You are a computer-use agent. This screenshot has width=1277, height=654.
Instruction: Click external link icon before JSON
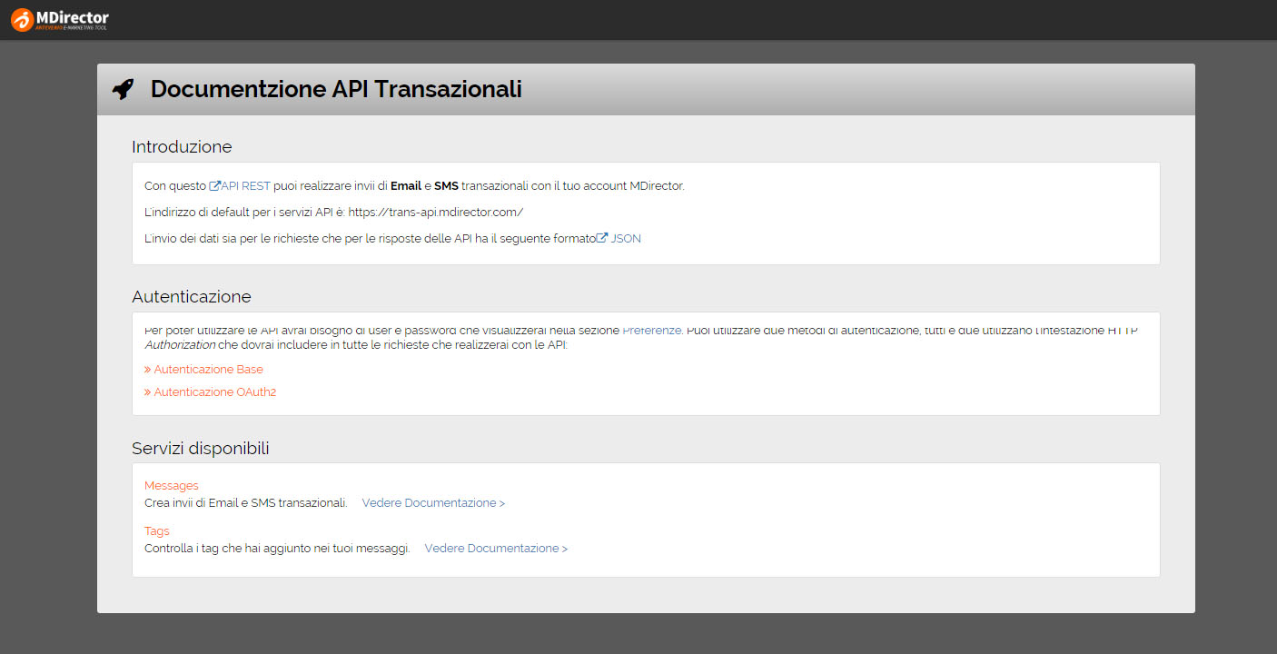point(602,239)
